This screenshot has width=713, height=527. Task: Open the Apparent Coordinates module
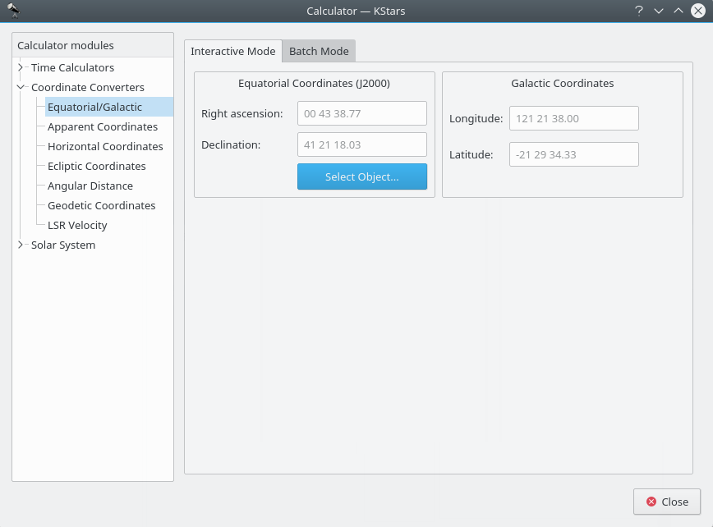coord(103,126)
